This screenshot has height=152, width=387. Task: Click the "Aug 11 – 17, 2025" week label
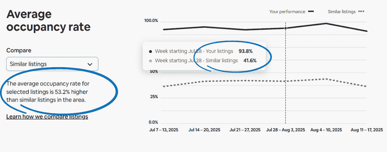[x=367, y=130]
